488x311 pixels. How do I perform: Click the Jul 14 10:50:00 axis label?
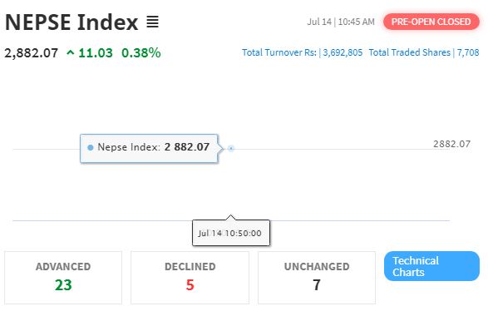[231, 233]
